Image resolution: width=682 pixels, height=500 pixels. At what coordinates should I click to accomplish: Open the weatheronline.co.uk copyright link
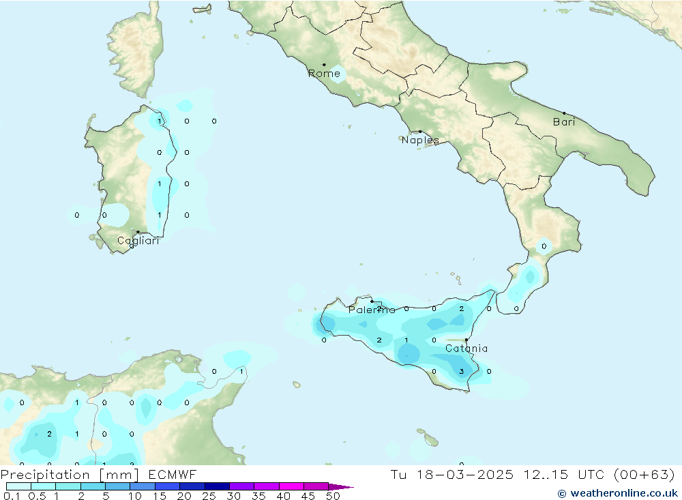(x=618, y=493)
